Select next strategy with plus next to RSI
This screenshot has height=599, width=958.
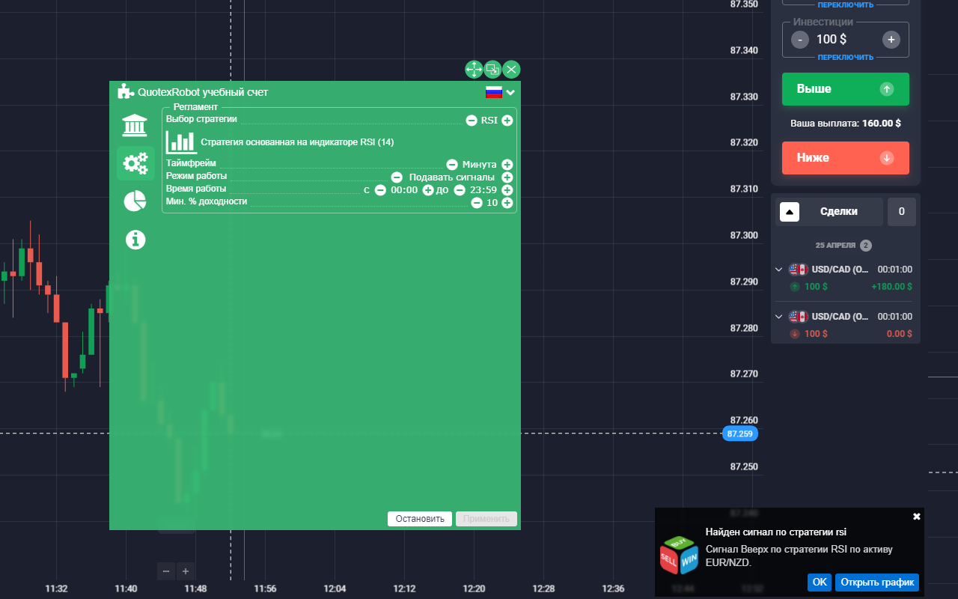point(507,120)
